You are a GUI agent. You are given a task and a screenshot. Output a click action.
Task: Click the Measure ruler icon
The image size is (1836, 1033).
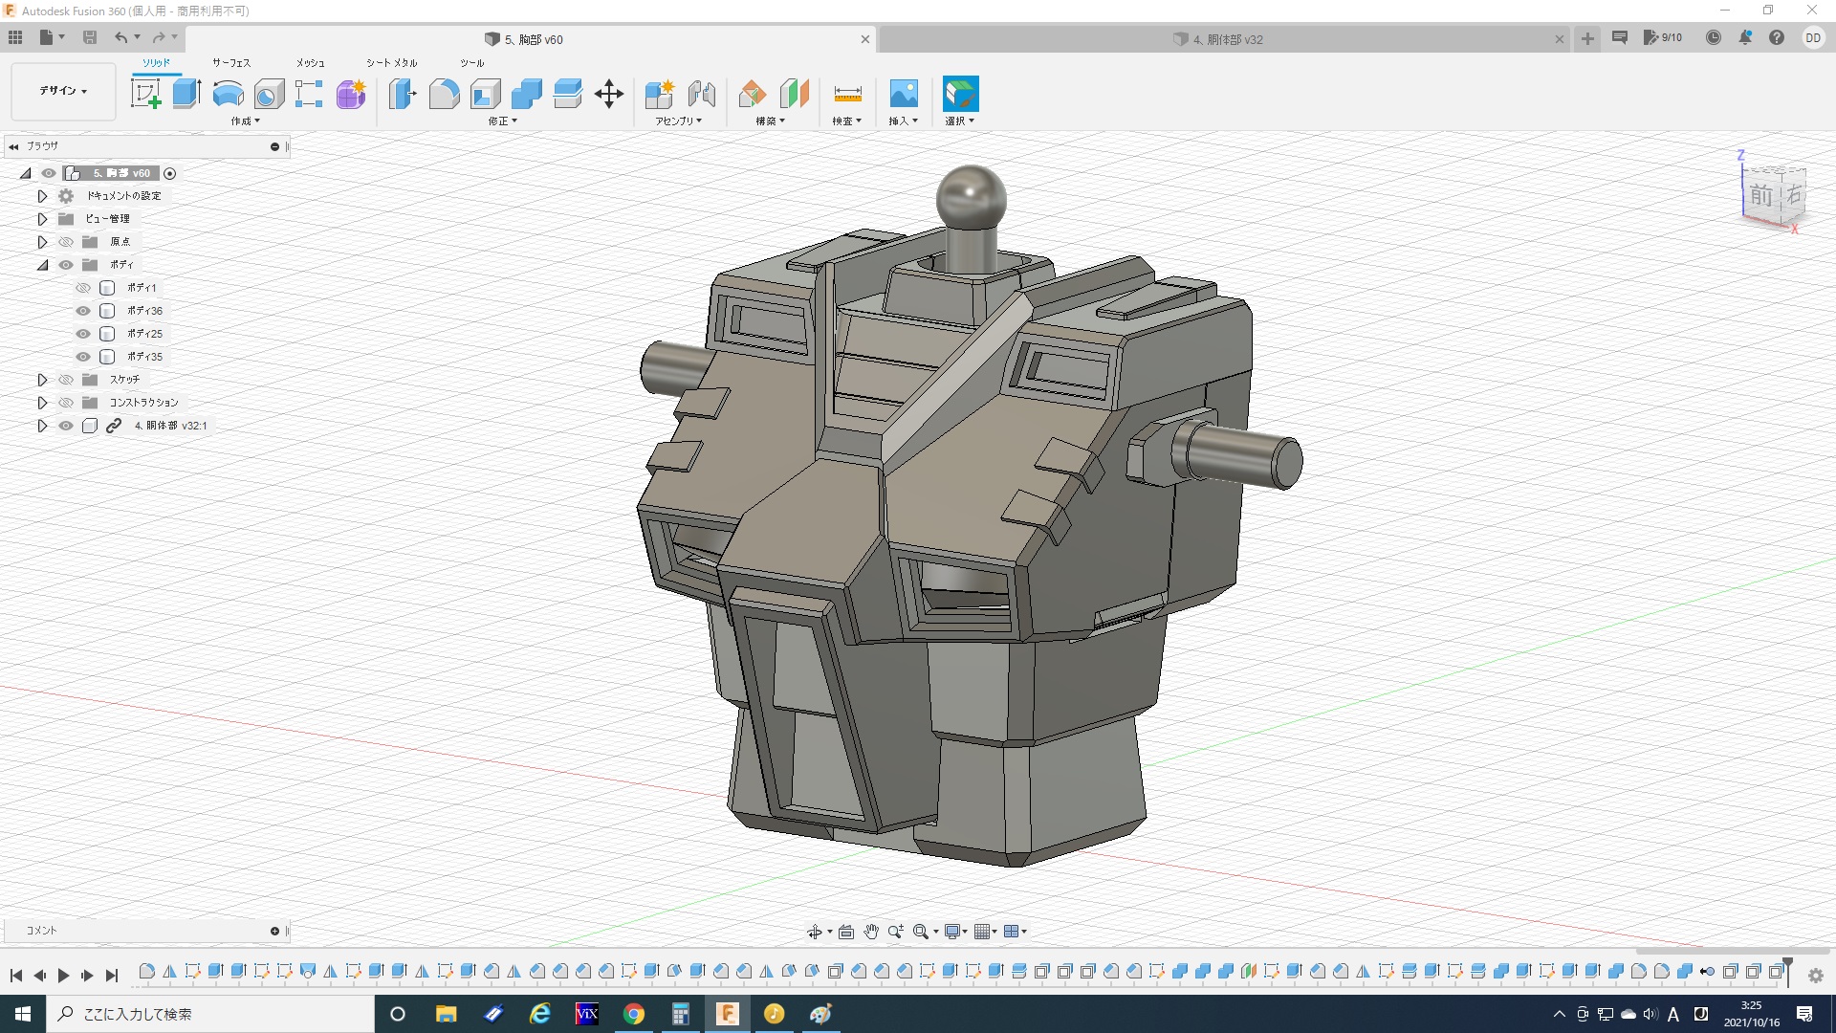pyautogui.click(x=847, y=94)
